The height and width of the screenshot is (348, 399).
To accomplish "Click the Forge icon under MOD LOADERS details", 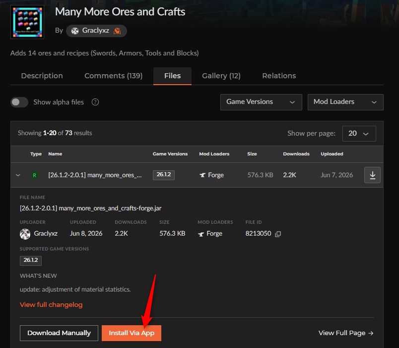I will (x=201, y=234).
